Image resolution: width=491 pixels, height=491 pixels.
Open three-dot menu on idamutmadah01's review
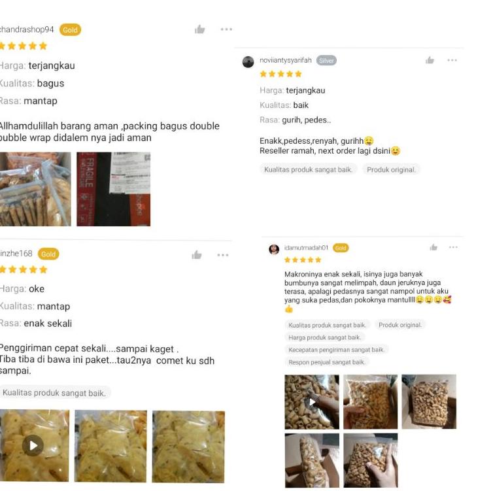point(453,247)
